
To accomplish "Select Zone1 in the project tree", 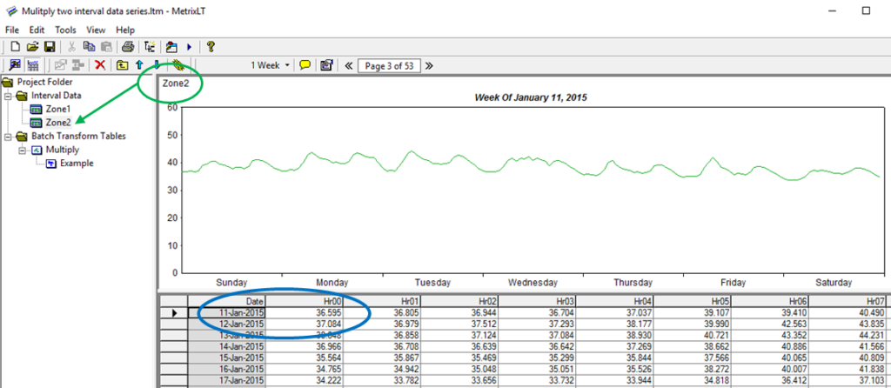I will click(x=57, y=109).
